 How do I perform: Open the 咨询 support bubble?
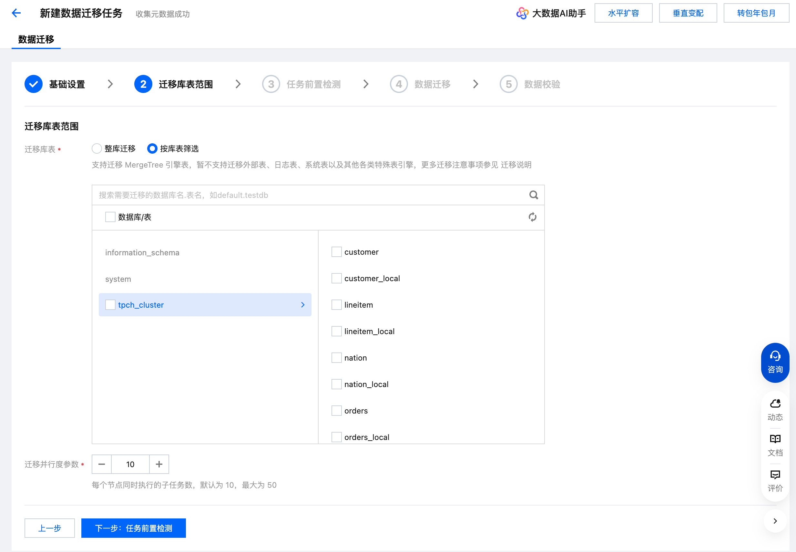(x=775, y=363)
